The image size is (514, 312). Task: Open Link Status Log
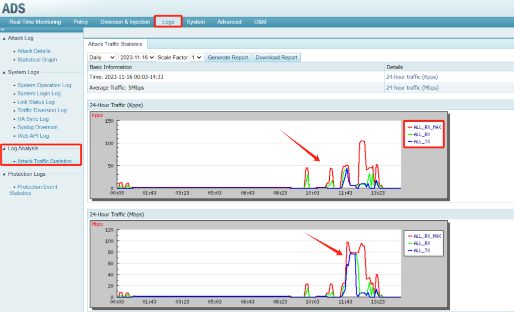(36, 102)
